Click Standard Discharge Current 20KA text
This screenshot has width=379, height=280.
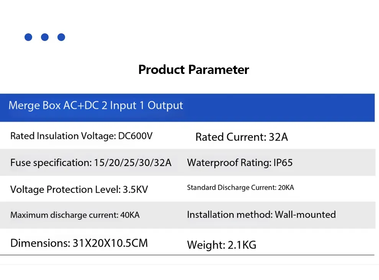click(x=240, y=188)
